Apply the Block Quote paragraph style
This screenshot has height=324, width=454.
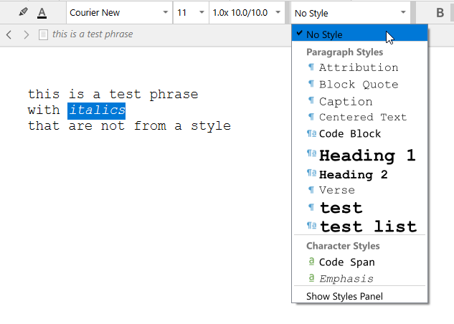[358, 85]
